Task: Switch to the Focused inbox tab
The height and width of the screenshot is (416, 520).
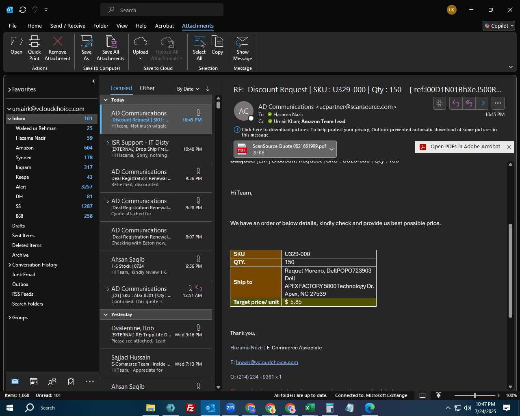Action: pos(121,88)
